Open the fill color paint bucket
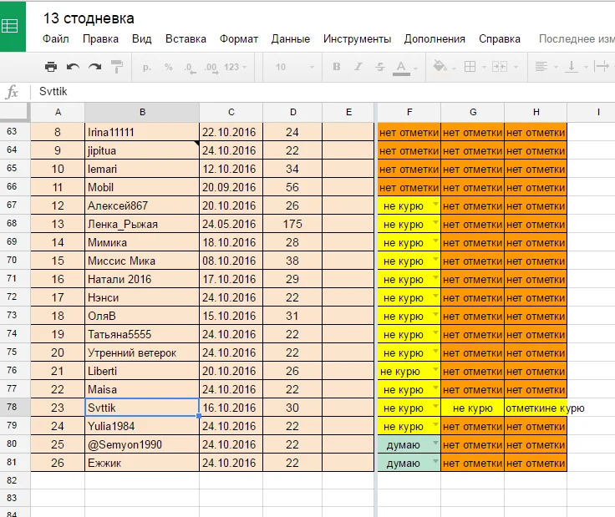Screen dimensions: 615x517 [440, 67]
